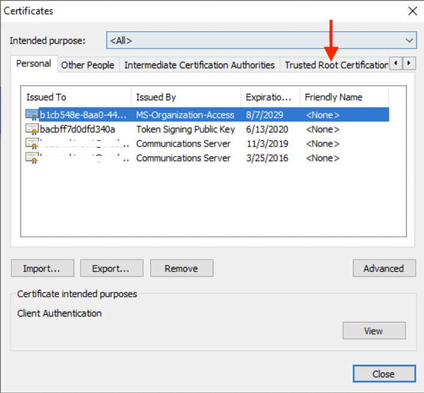Click certificate icon of 11/3/2019 Communications Server row
The height and width of the screenshot is (393, 424).
pyautogui.click(x=32, y=143)
